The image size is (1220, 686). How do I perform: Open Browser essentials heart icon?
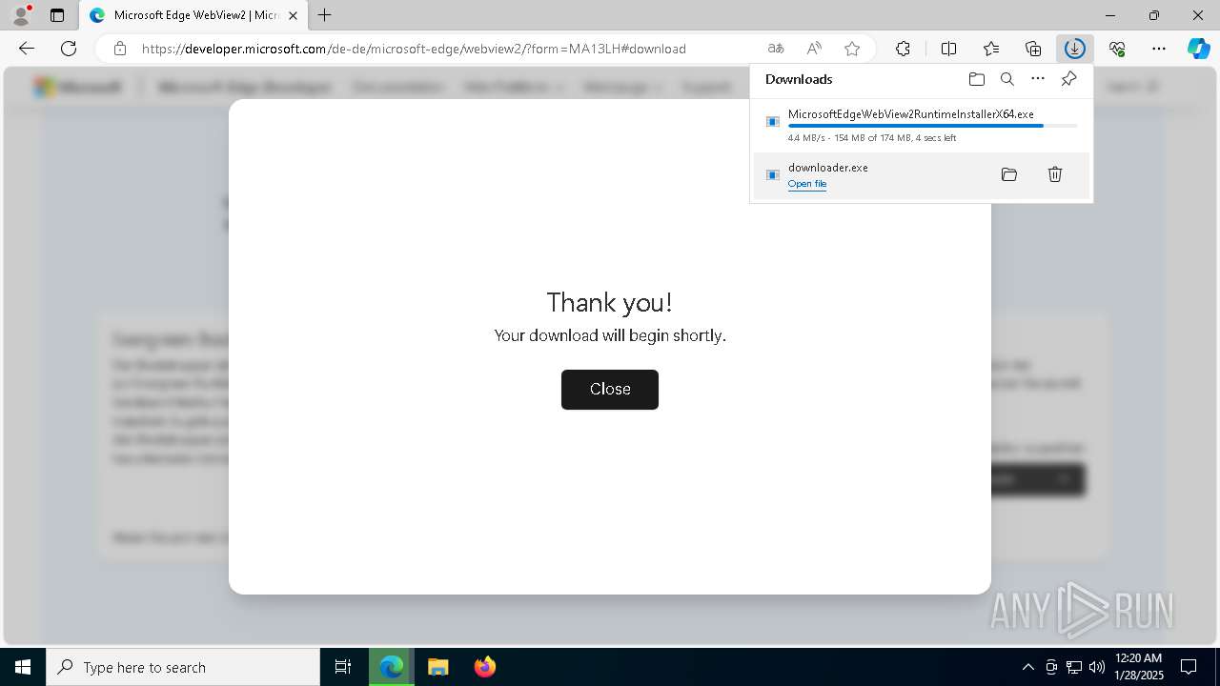(x=1117, y=49)
